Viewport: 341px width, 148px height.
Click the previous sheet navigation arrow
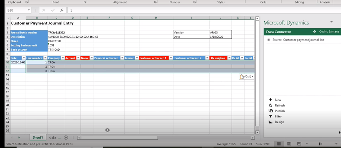(x=12, y=138)
